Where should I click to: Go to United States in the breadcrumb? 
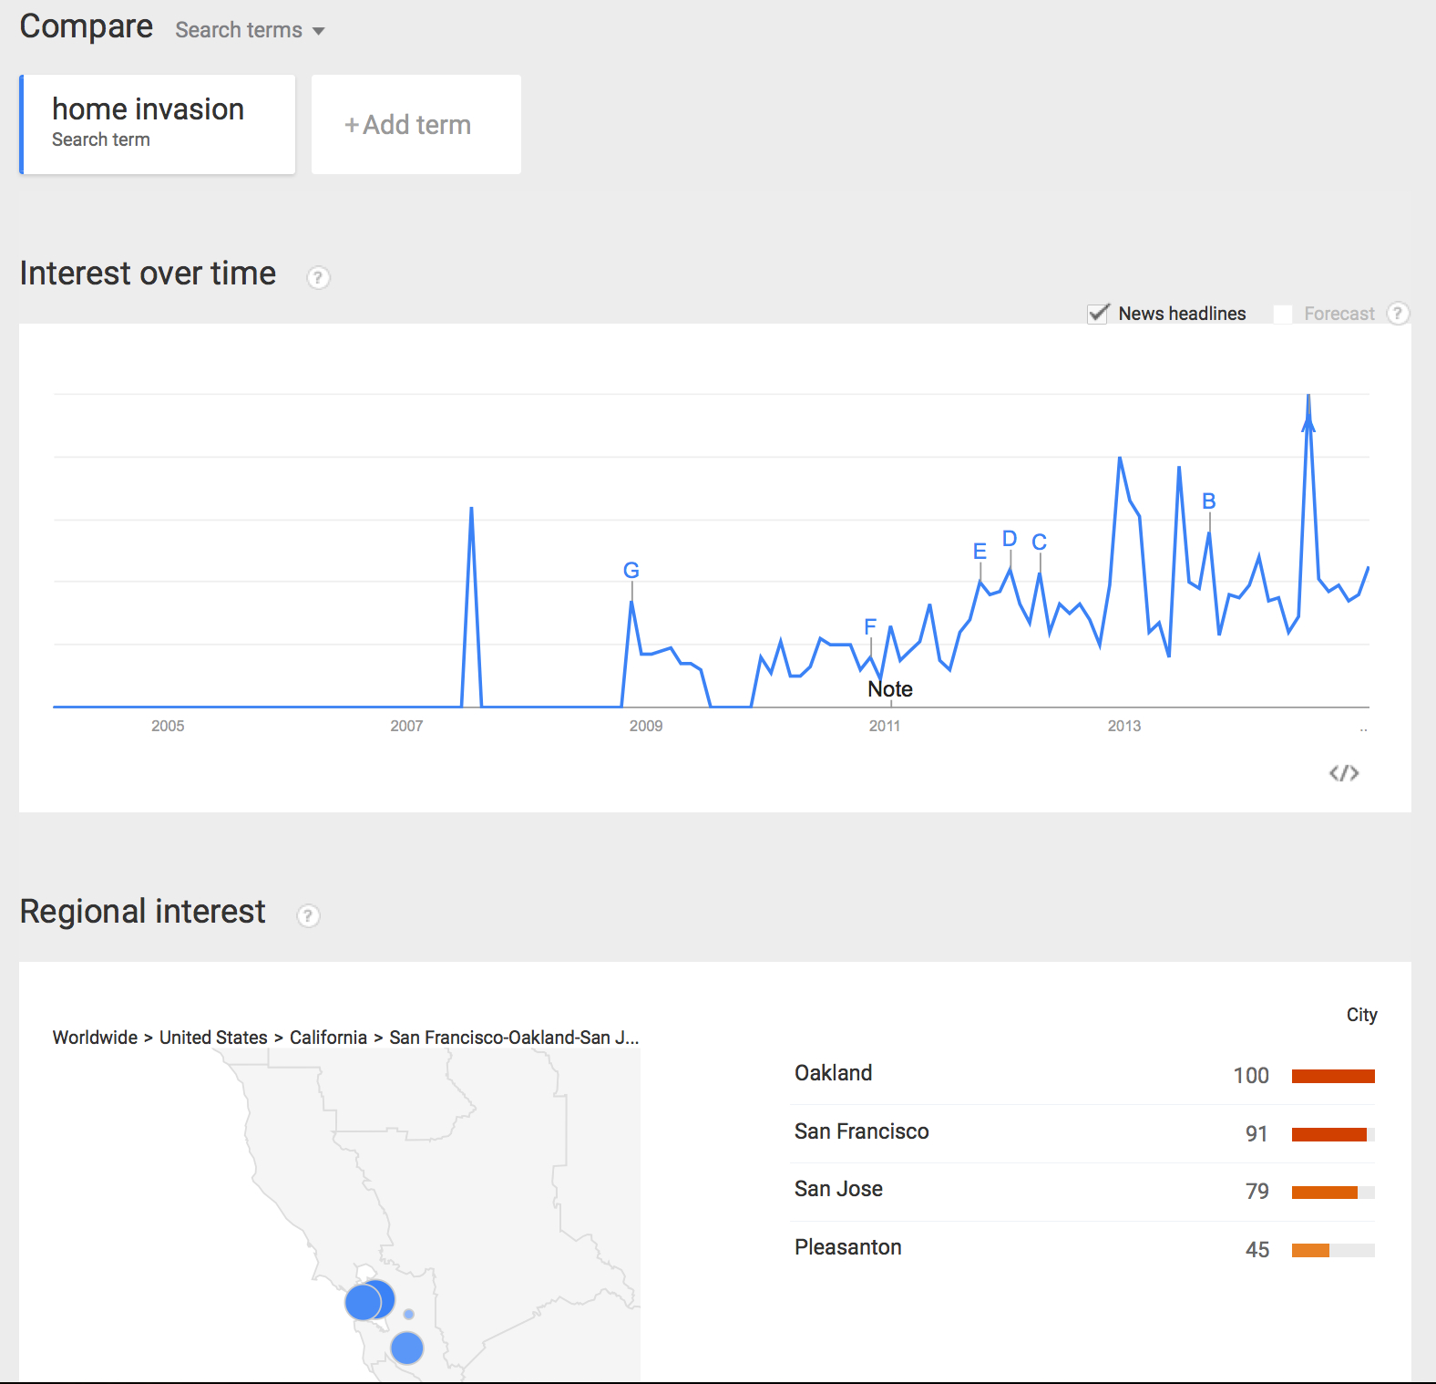click(x=213, y=1038)
